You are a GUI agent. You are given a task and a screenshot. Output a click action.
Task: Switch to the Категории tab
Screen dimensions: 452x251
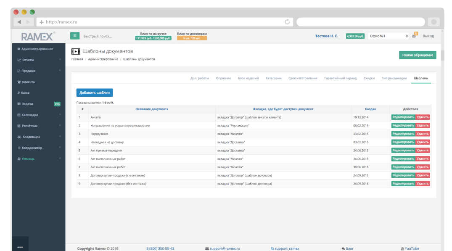coord(274,78)
